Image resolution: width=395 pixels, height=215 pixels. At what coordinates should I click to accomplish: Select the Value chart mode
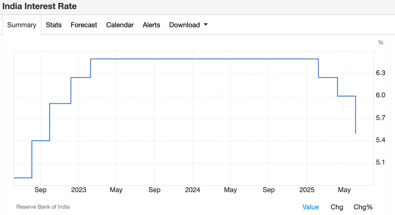[310, 207]
